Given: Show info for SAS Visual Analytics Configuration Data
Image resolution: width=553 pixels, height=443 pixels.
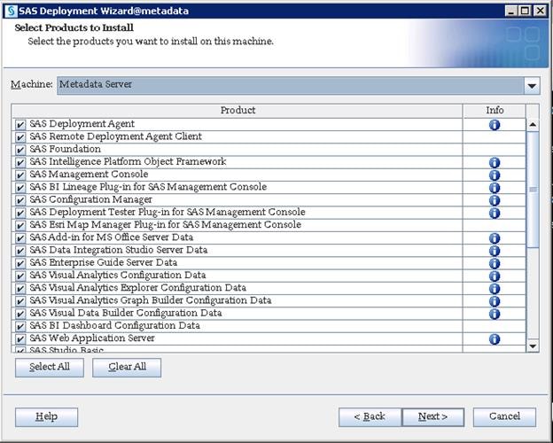Looking at the screenshot, I should pos(495,276).
